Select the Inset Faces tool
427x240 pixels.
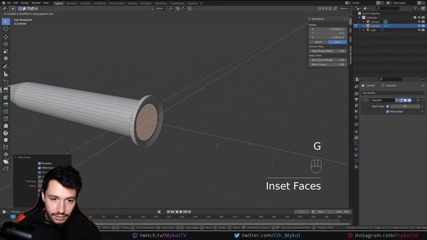6,97
